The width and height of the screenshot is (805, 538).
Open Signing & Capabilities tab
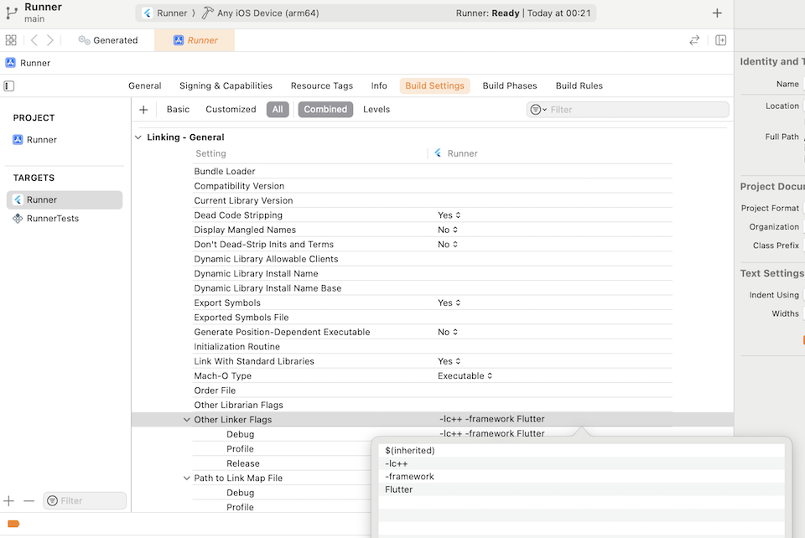(226, 85)
